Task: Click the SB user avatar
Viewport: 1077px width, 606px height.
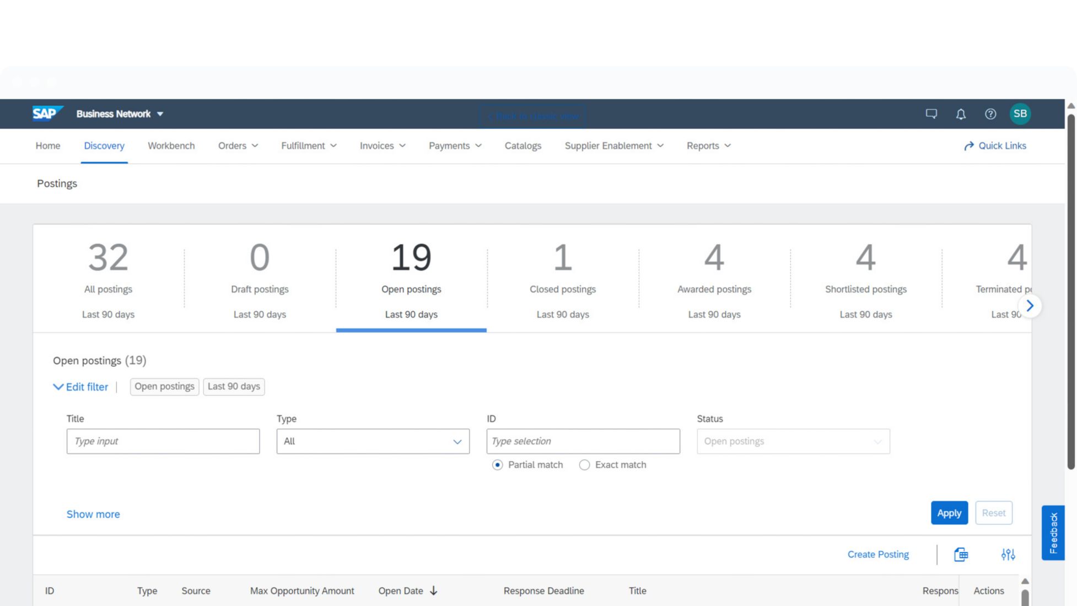Action: [1020, 113]
